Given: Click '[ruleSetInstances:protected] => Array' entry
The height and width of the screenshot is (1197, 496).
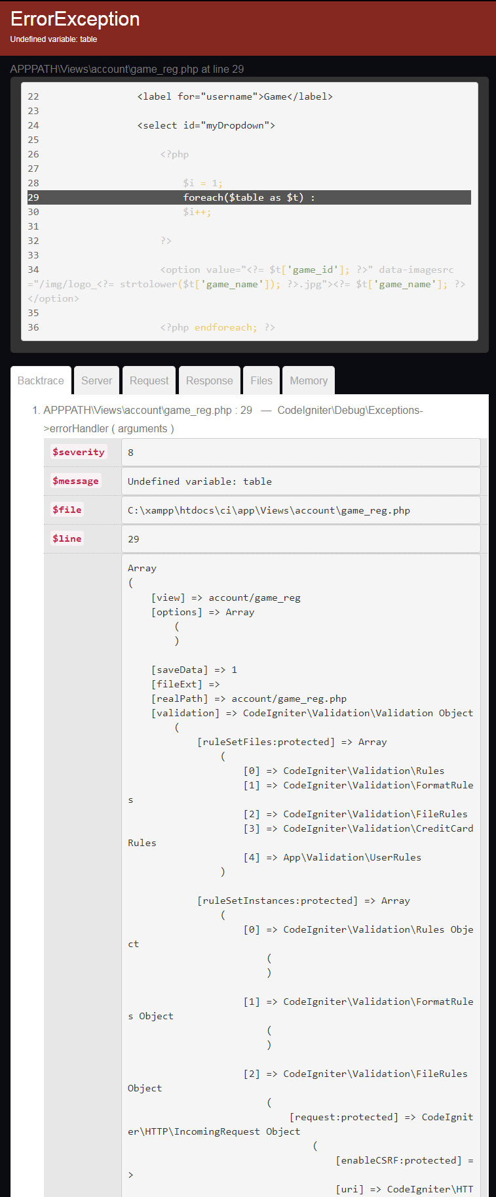Looking at the screenshot, I should (x=303, y=901).
